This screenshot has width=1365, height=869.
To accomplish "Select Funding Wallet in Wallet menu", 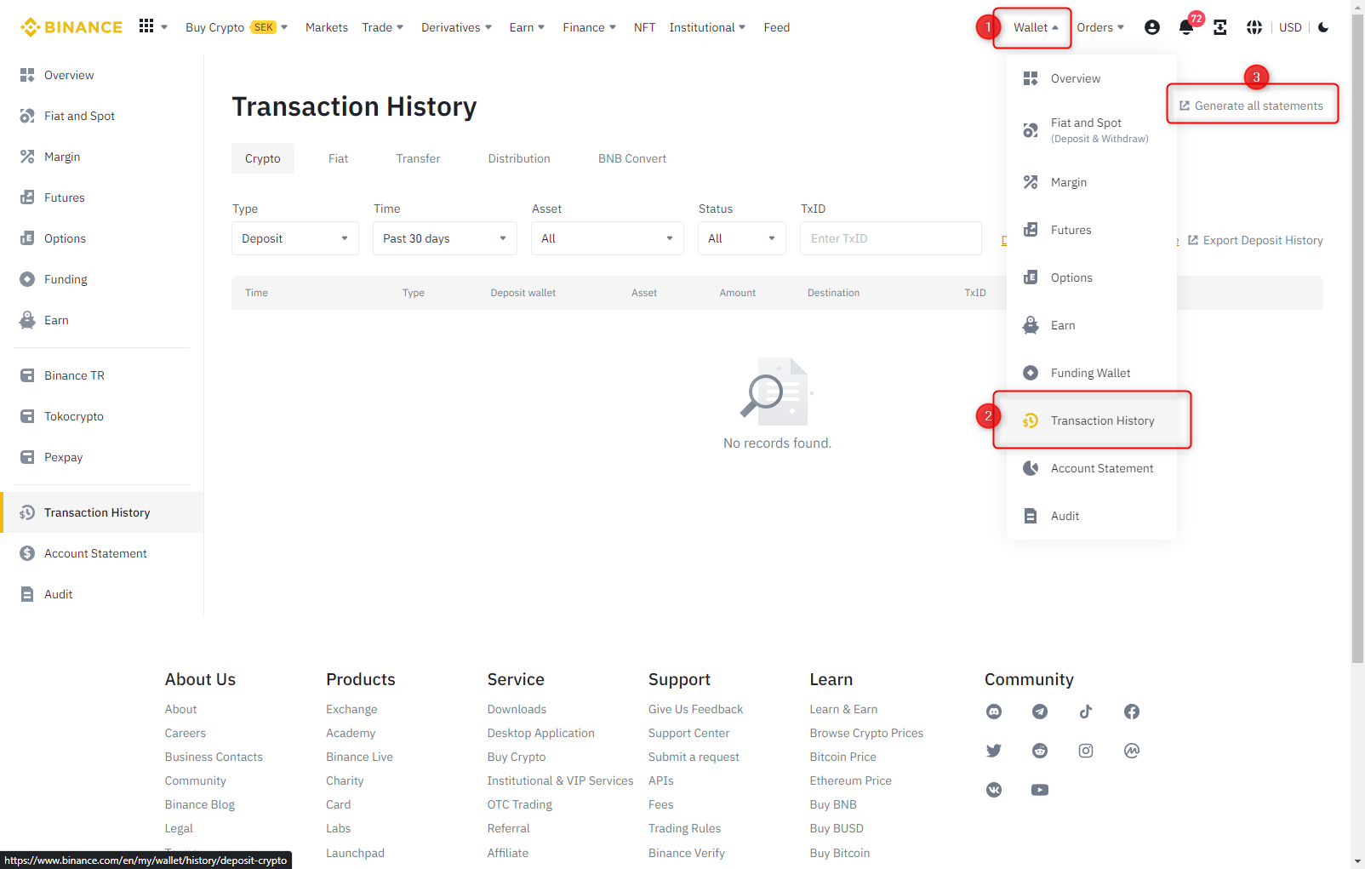I will pyautogui.click(x=1092, y=373).
